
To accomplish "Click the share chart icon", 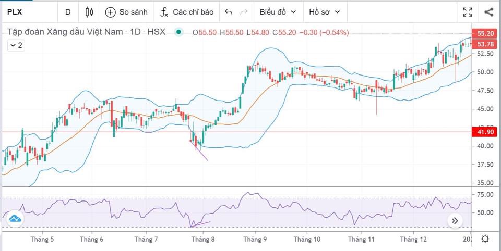I will [488, 11].
